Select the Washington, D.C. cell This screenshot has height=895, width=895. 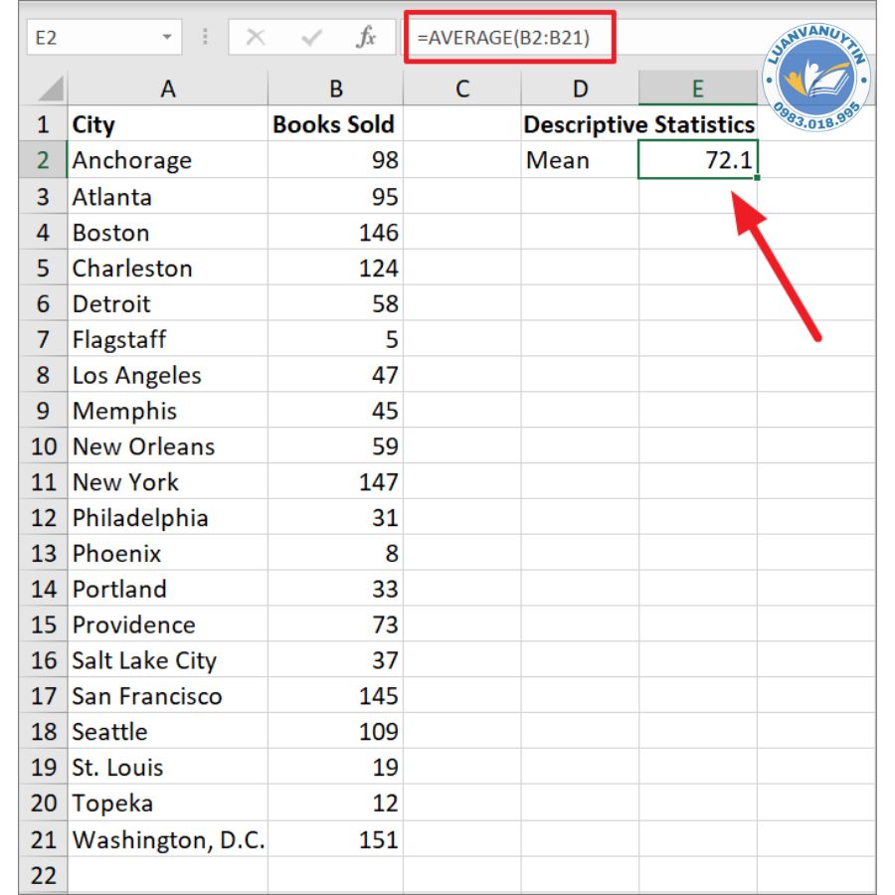167,839
